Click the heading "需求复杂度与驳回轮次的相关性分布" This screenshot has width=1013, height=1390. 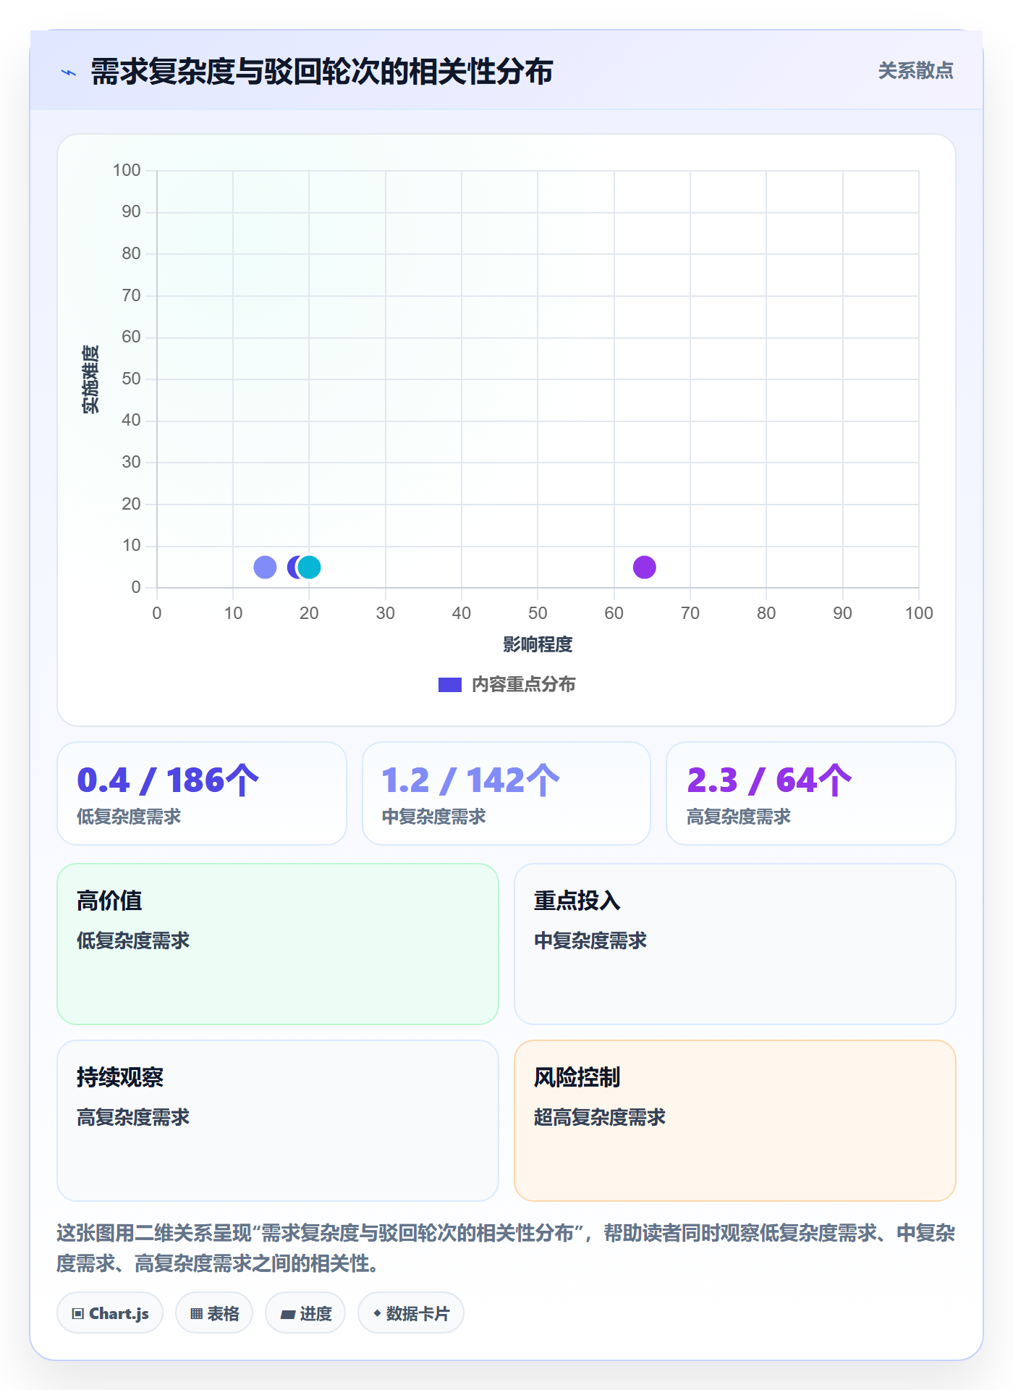tap(322, 72)
